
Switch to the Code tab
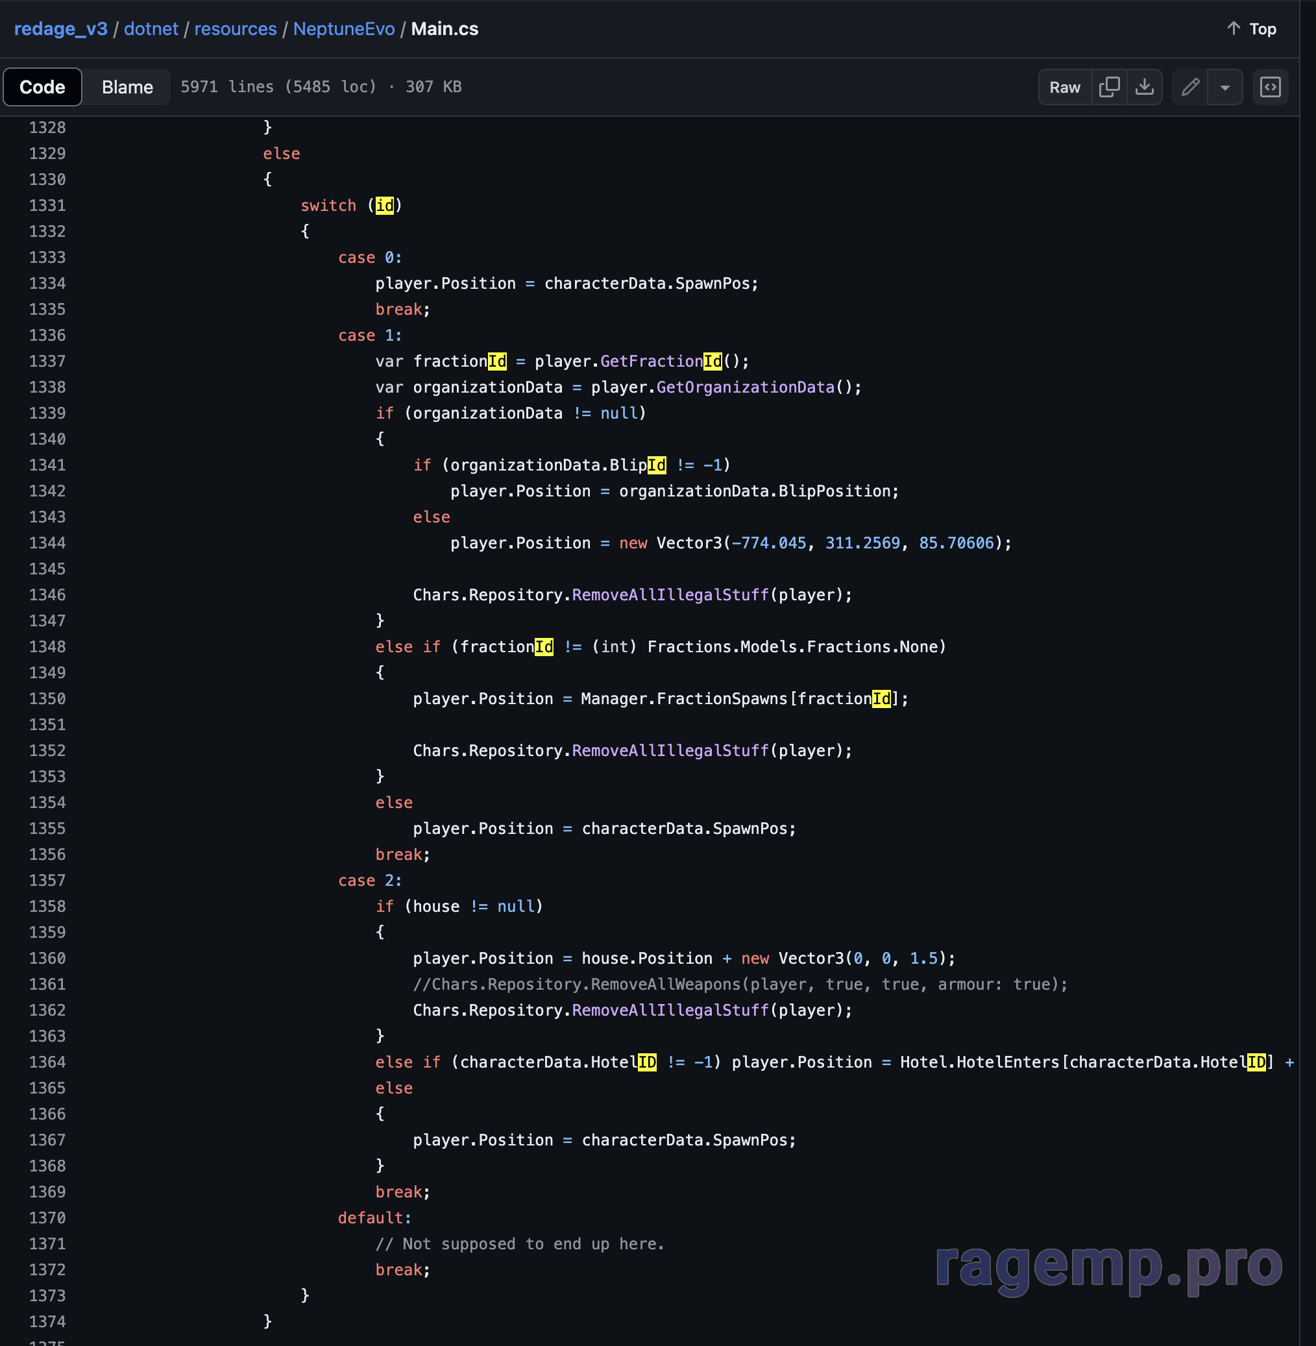pyautogui.click(x=42, y=87)
